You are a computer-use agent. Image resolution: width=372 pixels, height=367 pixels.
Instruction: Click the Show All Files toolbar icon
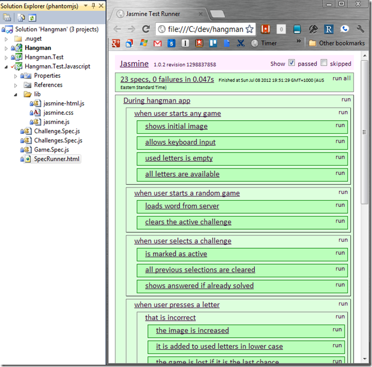click(x=21, y=18)
